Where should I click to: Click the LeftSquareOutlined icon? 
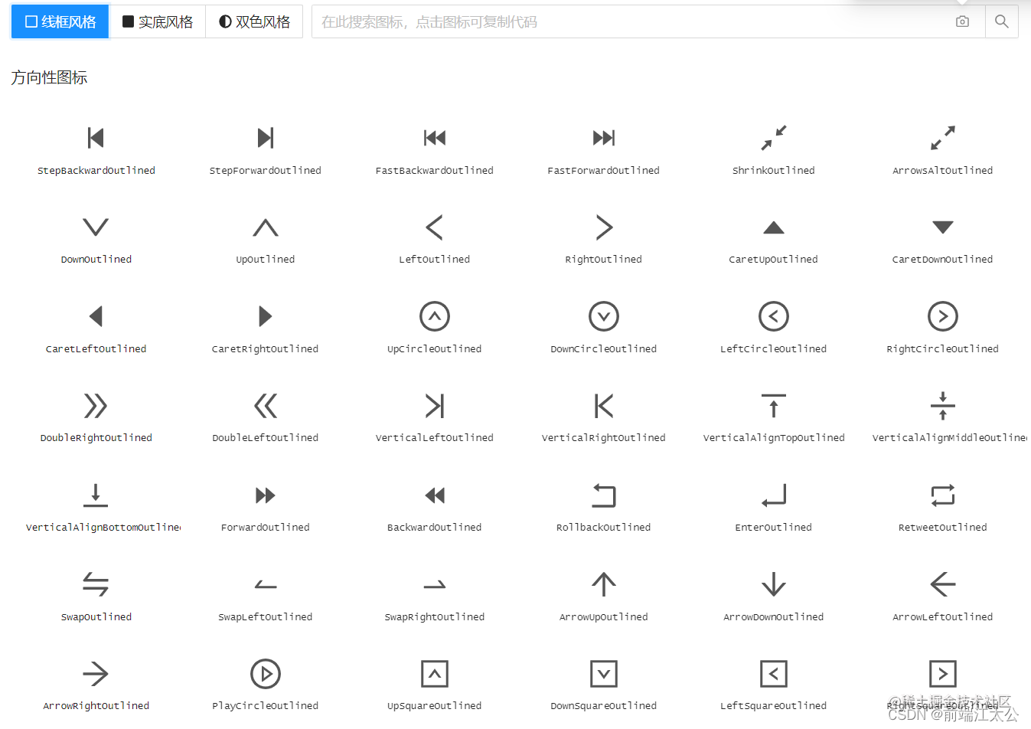click(x=773, y=674)
